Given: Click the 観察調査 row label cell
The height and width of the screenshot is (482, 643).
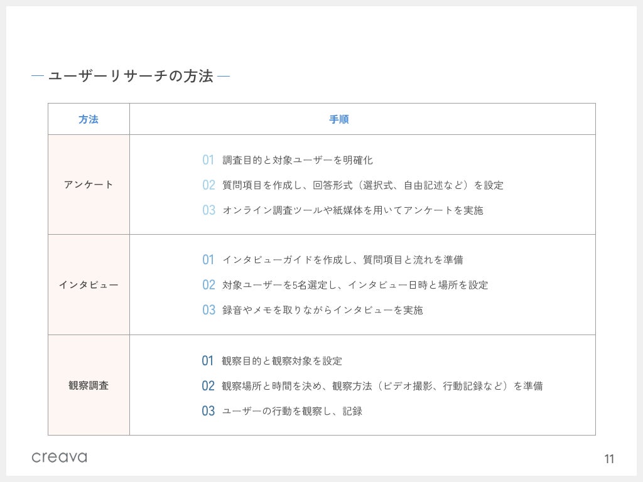Looking at the screenshot, I should click(89, 385).
